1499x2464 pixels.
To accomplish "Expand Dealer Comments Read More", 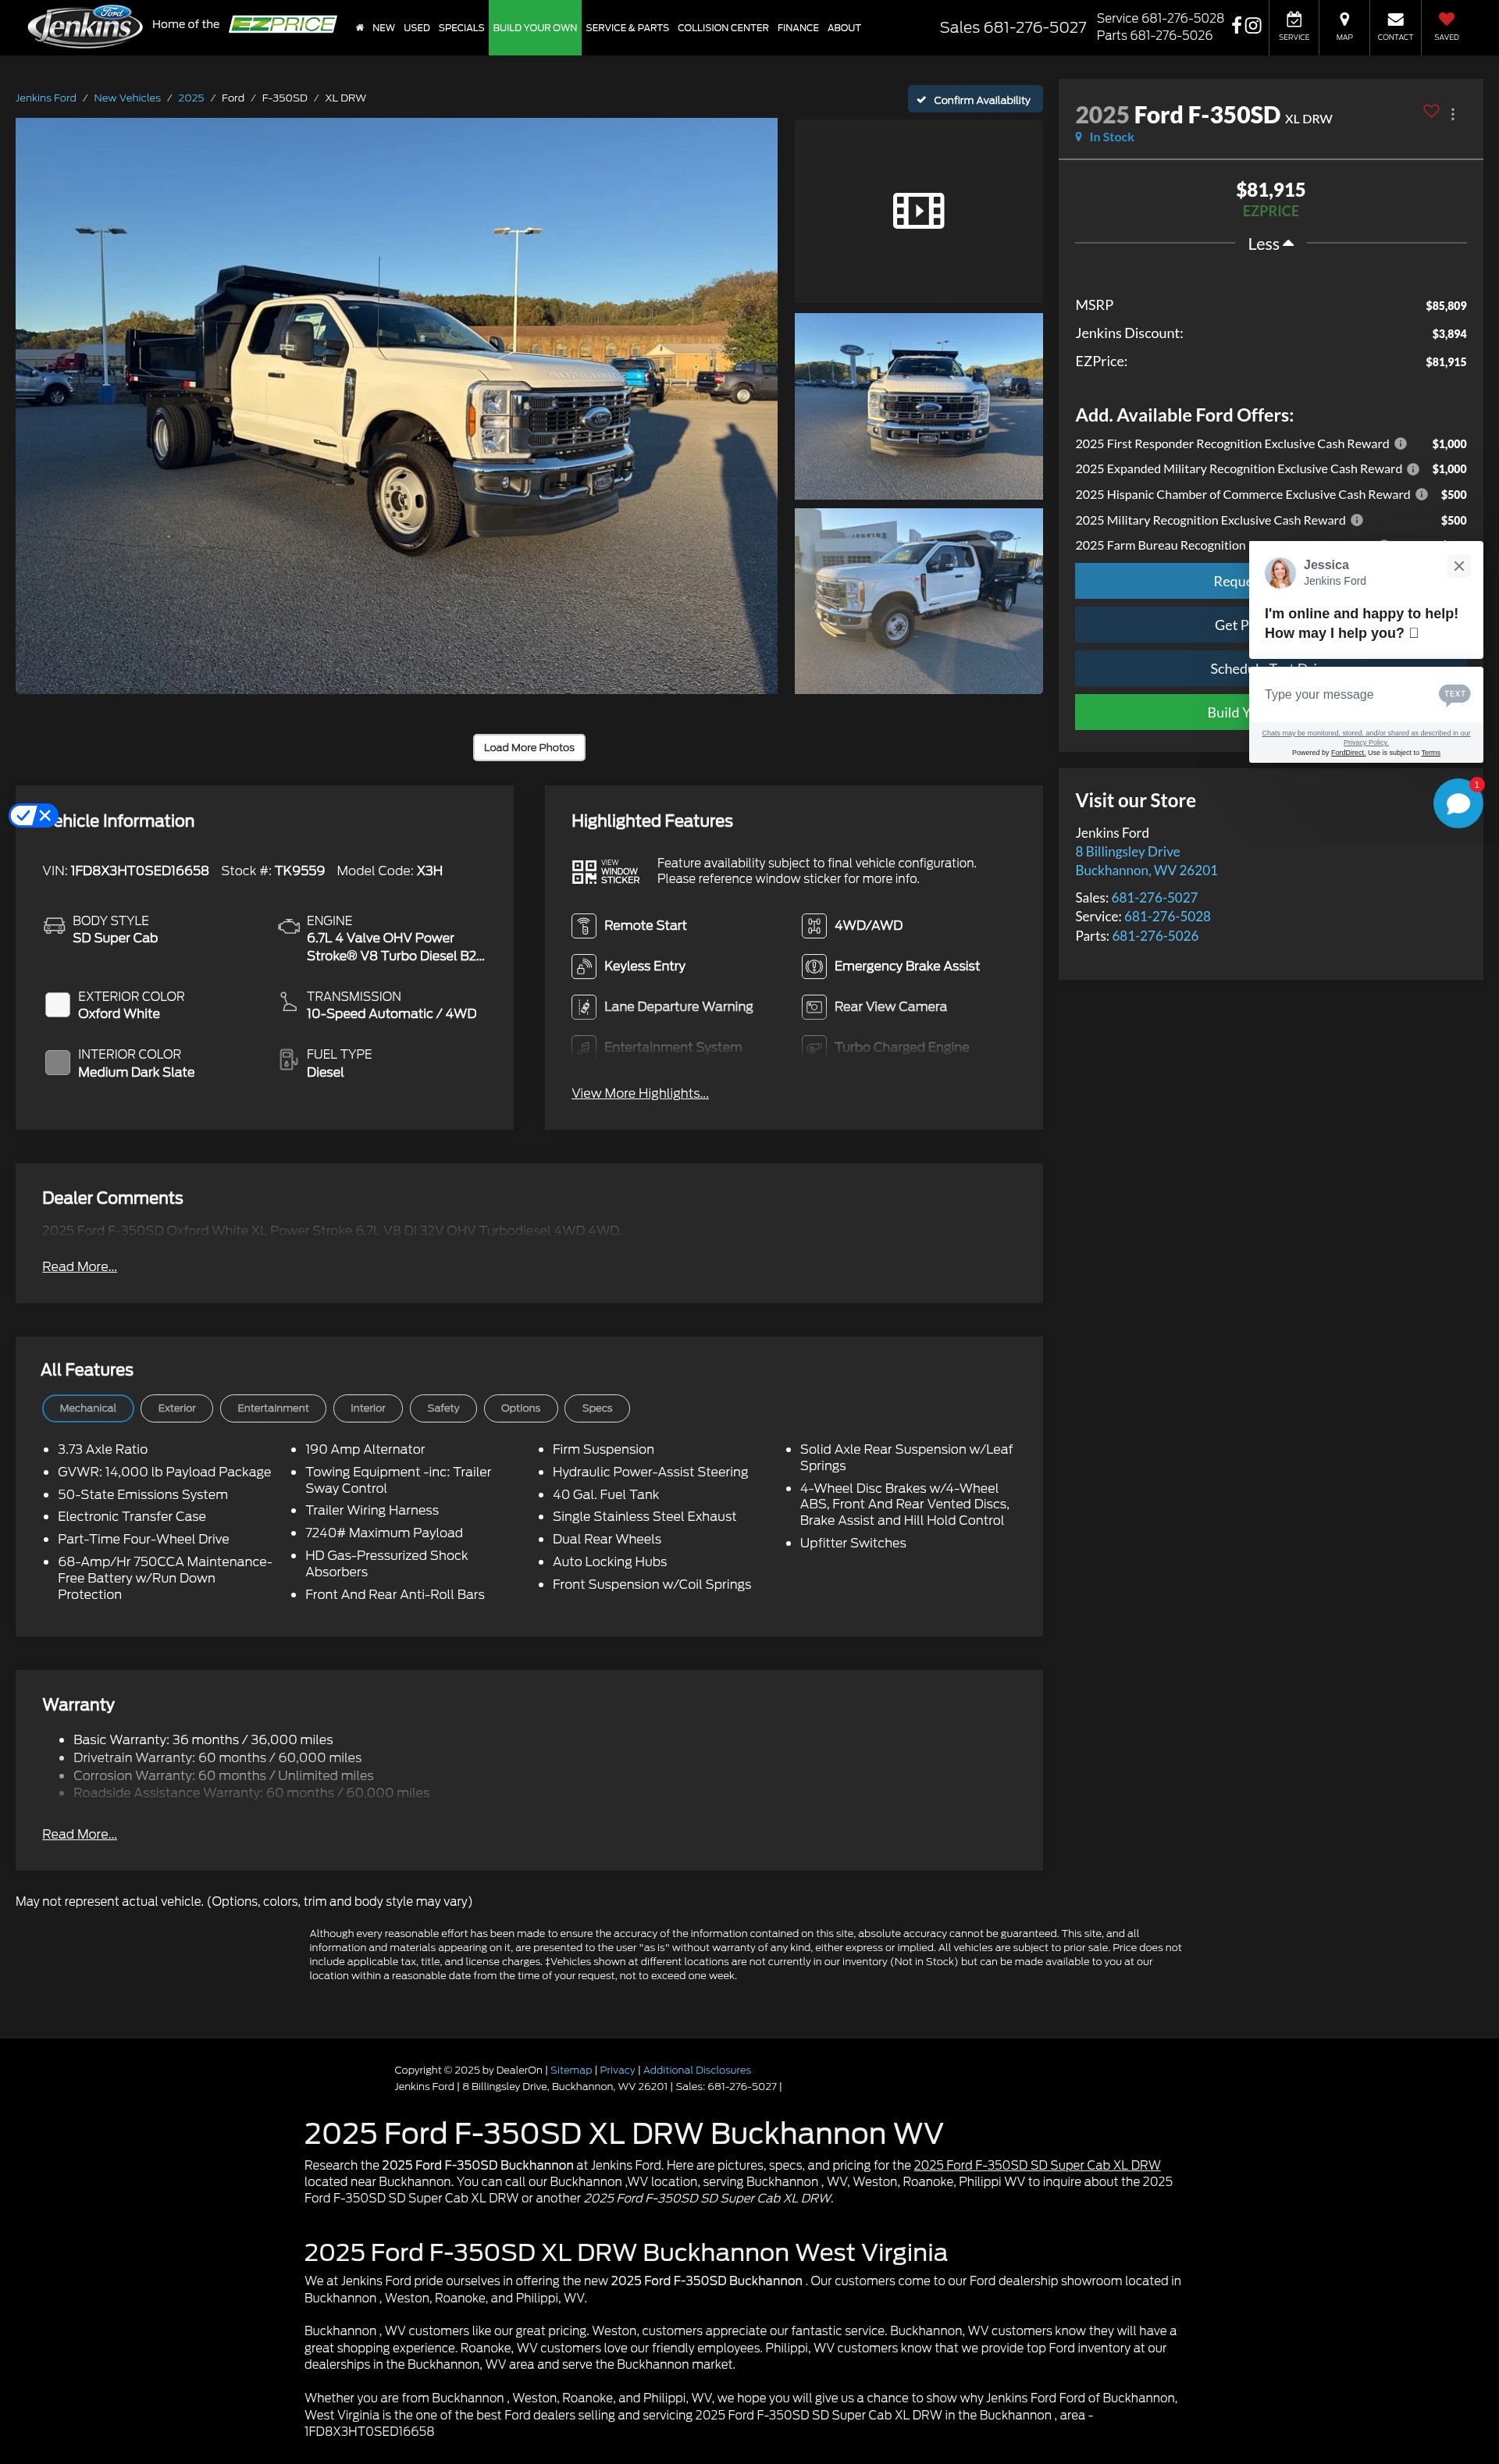I will pyautogui.click(x=79, y=1266).
